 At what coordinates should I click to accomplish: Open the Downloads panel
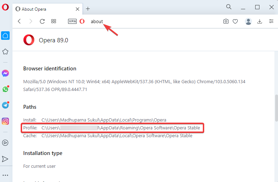259,21
